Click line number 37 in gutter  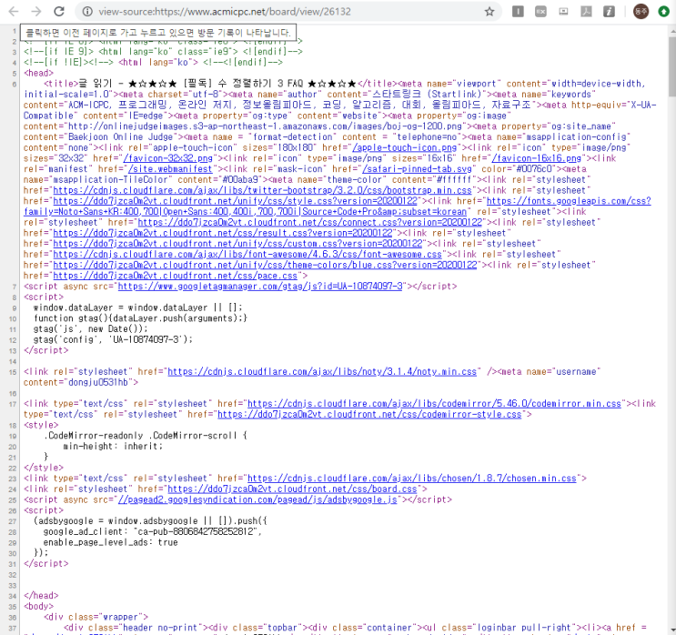(x=13, y=628)
